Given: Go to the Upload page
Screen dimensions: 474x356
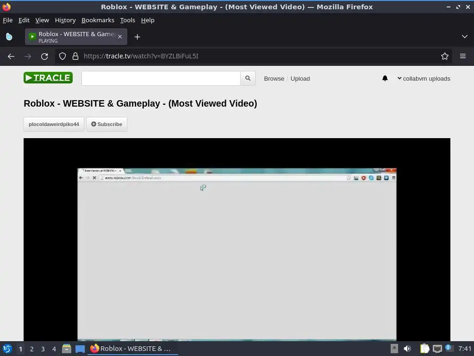Looking at the screenshot, I should 300,79.
